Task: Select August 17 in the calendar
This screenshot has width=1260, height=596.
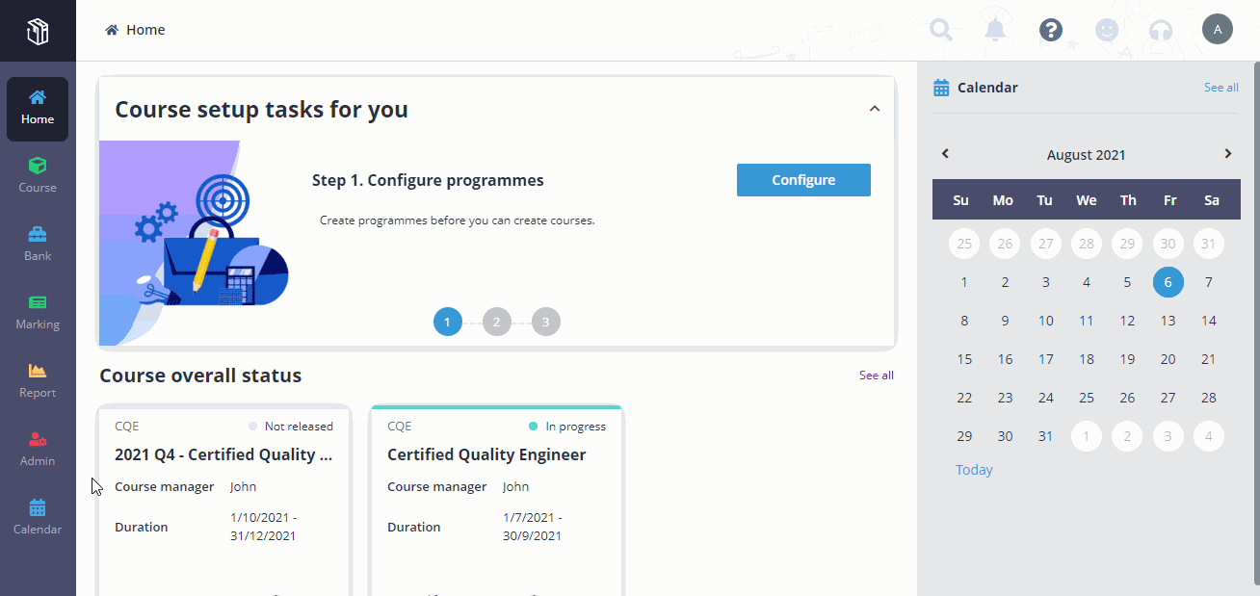Action: coord(1046,359)
